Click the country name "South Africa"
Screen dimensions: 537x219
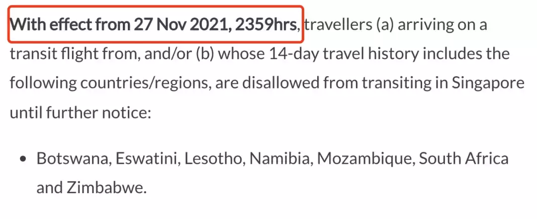coord(464,159)
